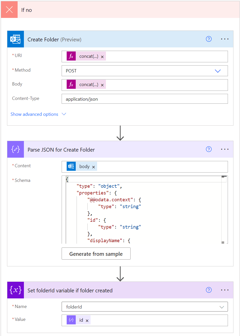The image size is (240, 336).
Task: Click the Content-Type input field
Action: (x=145, y=99)
